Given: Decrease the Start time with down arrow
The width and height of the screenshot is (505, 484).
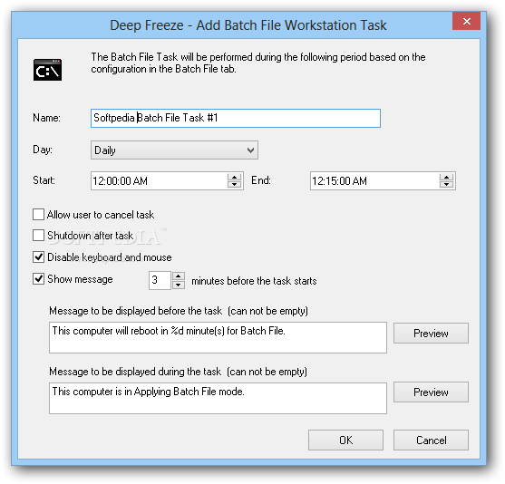Looking at the screenshot, I should [235, 185].
